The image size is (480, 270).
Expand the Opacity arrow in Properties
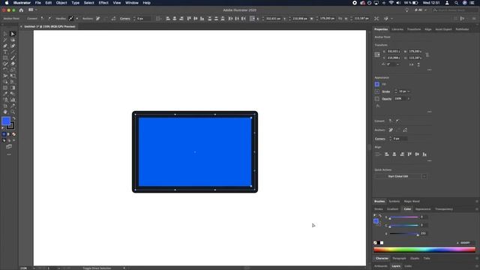[x=409, y=98]
